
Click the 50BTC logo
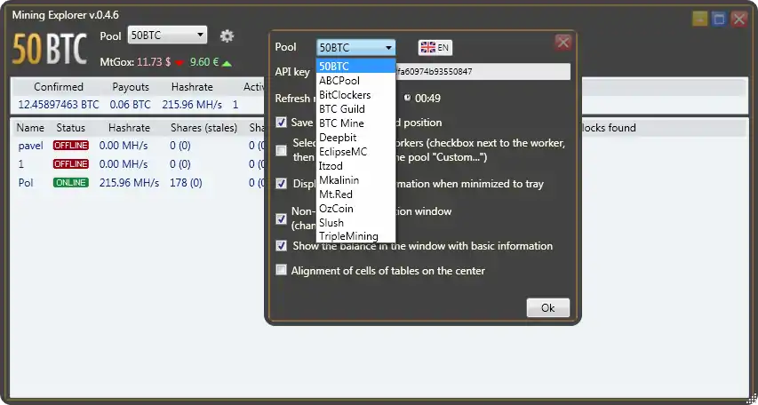(50, 50)
